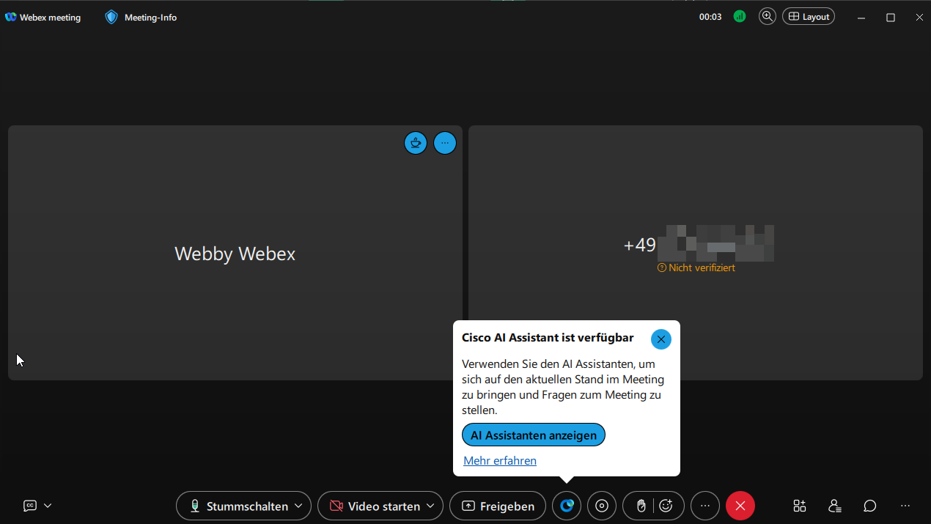Expand audio options arrow beside Stummschalten
Viewport: 931px width, 524px height.
click(x=299, y=506)
